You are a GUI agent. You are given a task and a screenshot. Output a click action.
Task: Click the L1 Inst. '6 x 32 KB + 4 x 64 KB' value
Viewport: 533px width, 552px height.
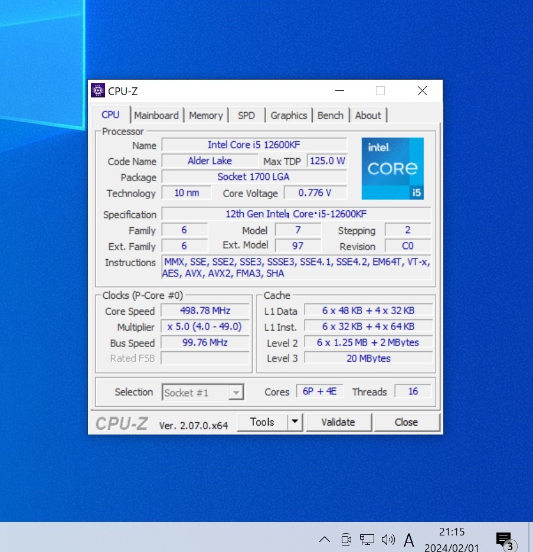coord(368,326)
